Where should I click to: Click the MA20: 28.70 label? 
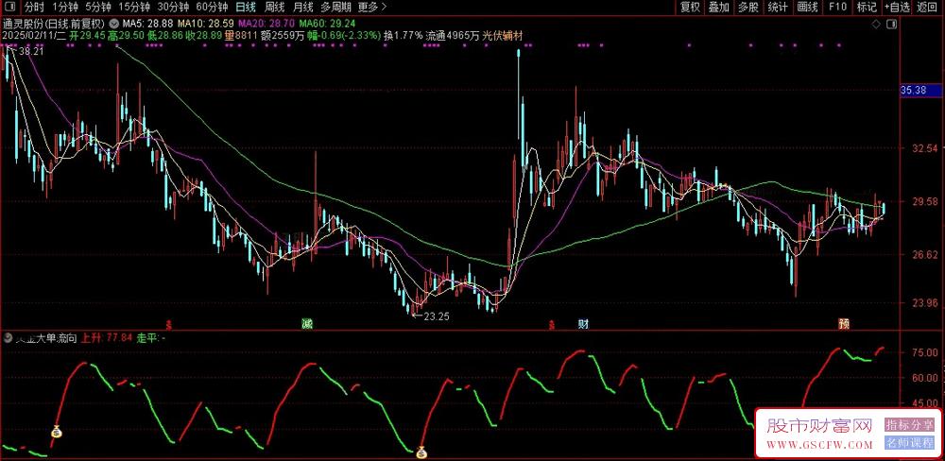click(x=266, y=24)
